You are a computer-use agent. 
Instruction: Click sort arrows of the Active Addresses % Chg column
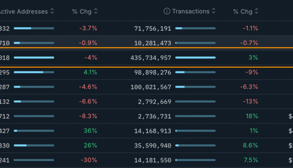[x=96, y=11]
